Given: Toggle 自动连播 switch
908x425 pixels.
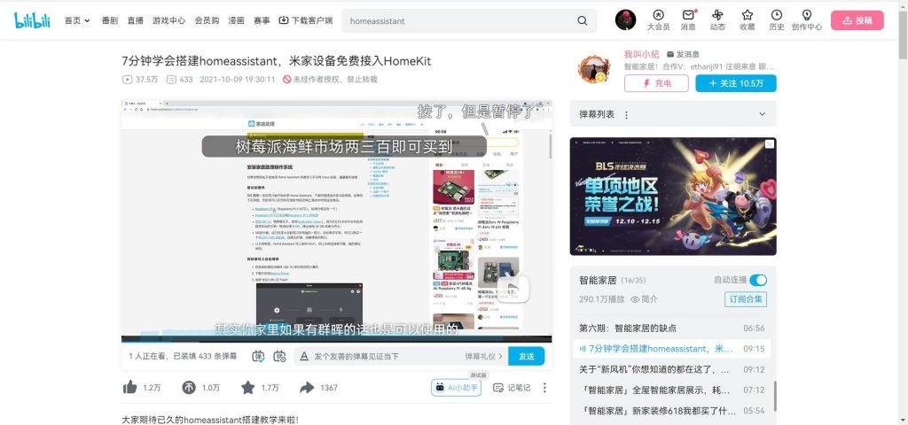Looking at the screenshot, I should pos(758,280).
